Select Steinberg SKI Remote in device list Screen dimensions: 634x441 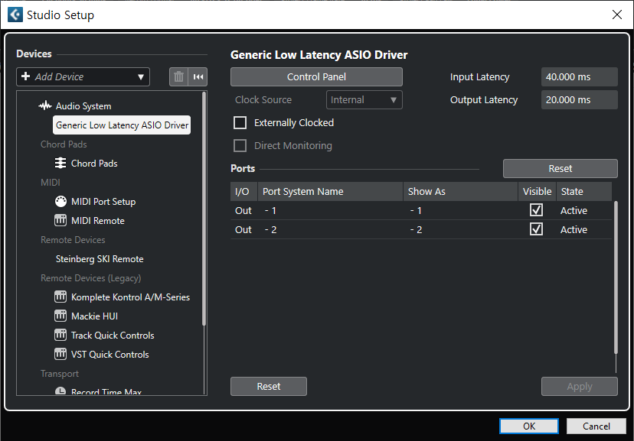(100, 258)
